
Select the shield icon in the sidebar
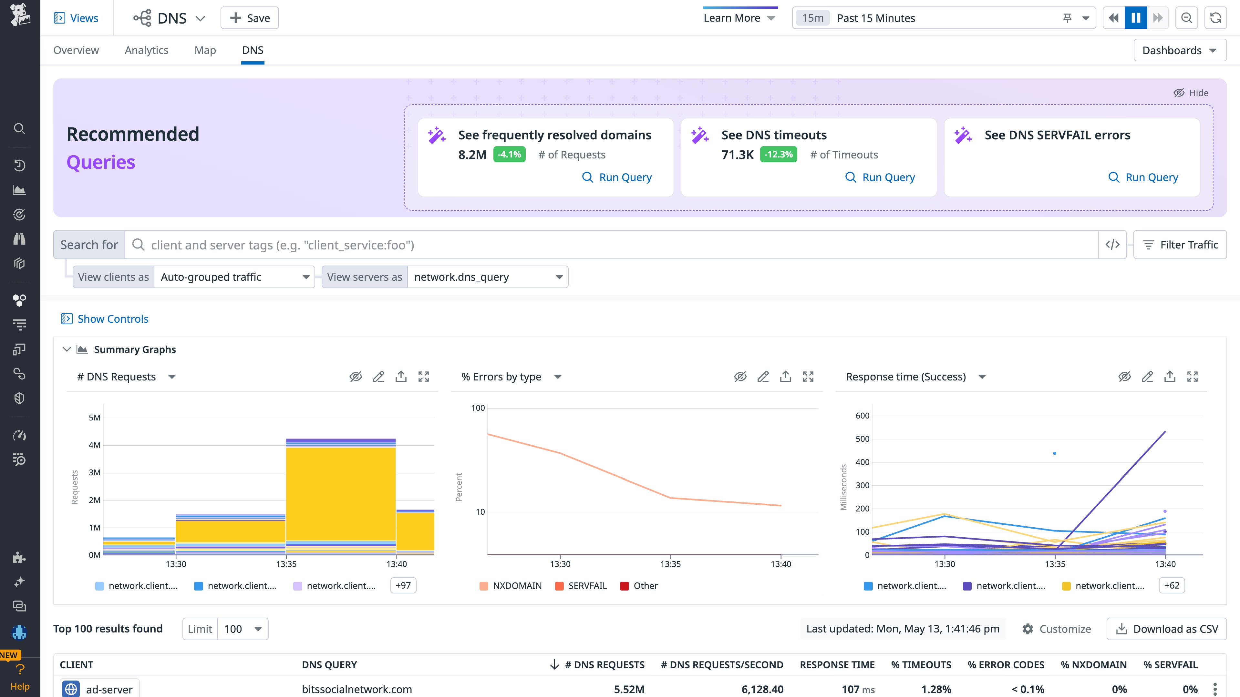click(x=19, y=398)
